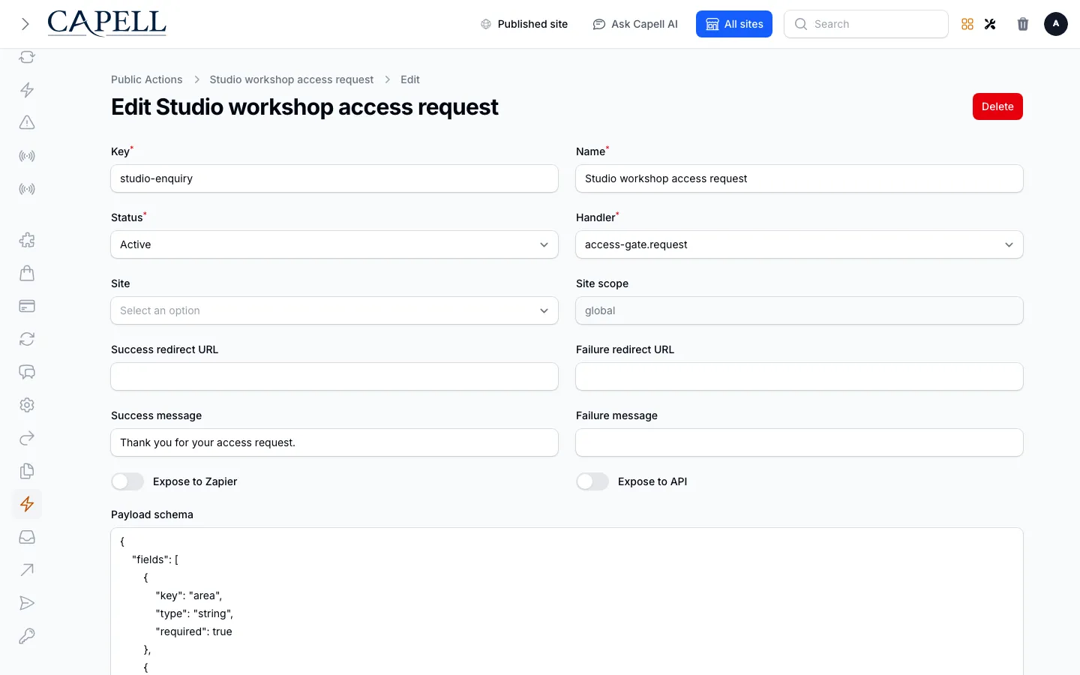
Task: Click the gray lightning bolt sidebar icon
Action: [27, 90]
